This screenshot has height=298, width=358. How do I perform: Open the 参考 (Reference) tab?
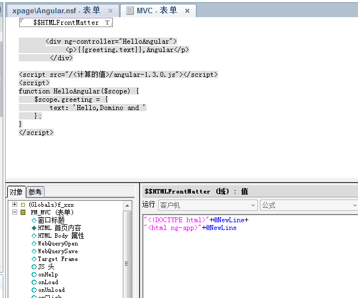pos(35,192)
